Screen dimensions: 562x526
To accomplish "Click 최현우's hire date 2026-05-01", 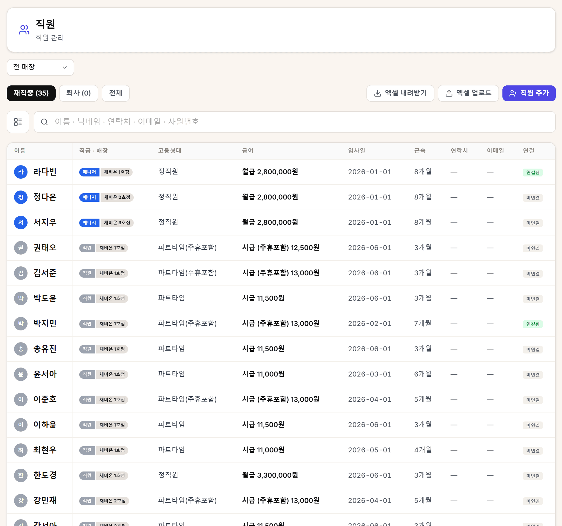I will coord(370,450).
